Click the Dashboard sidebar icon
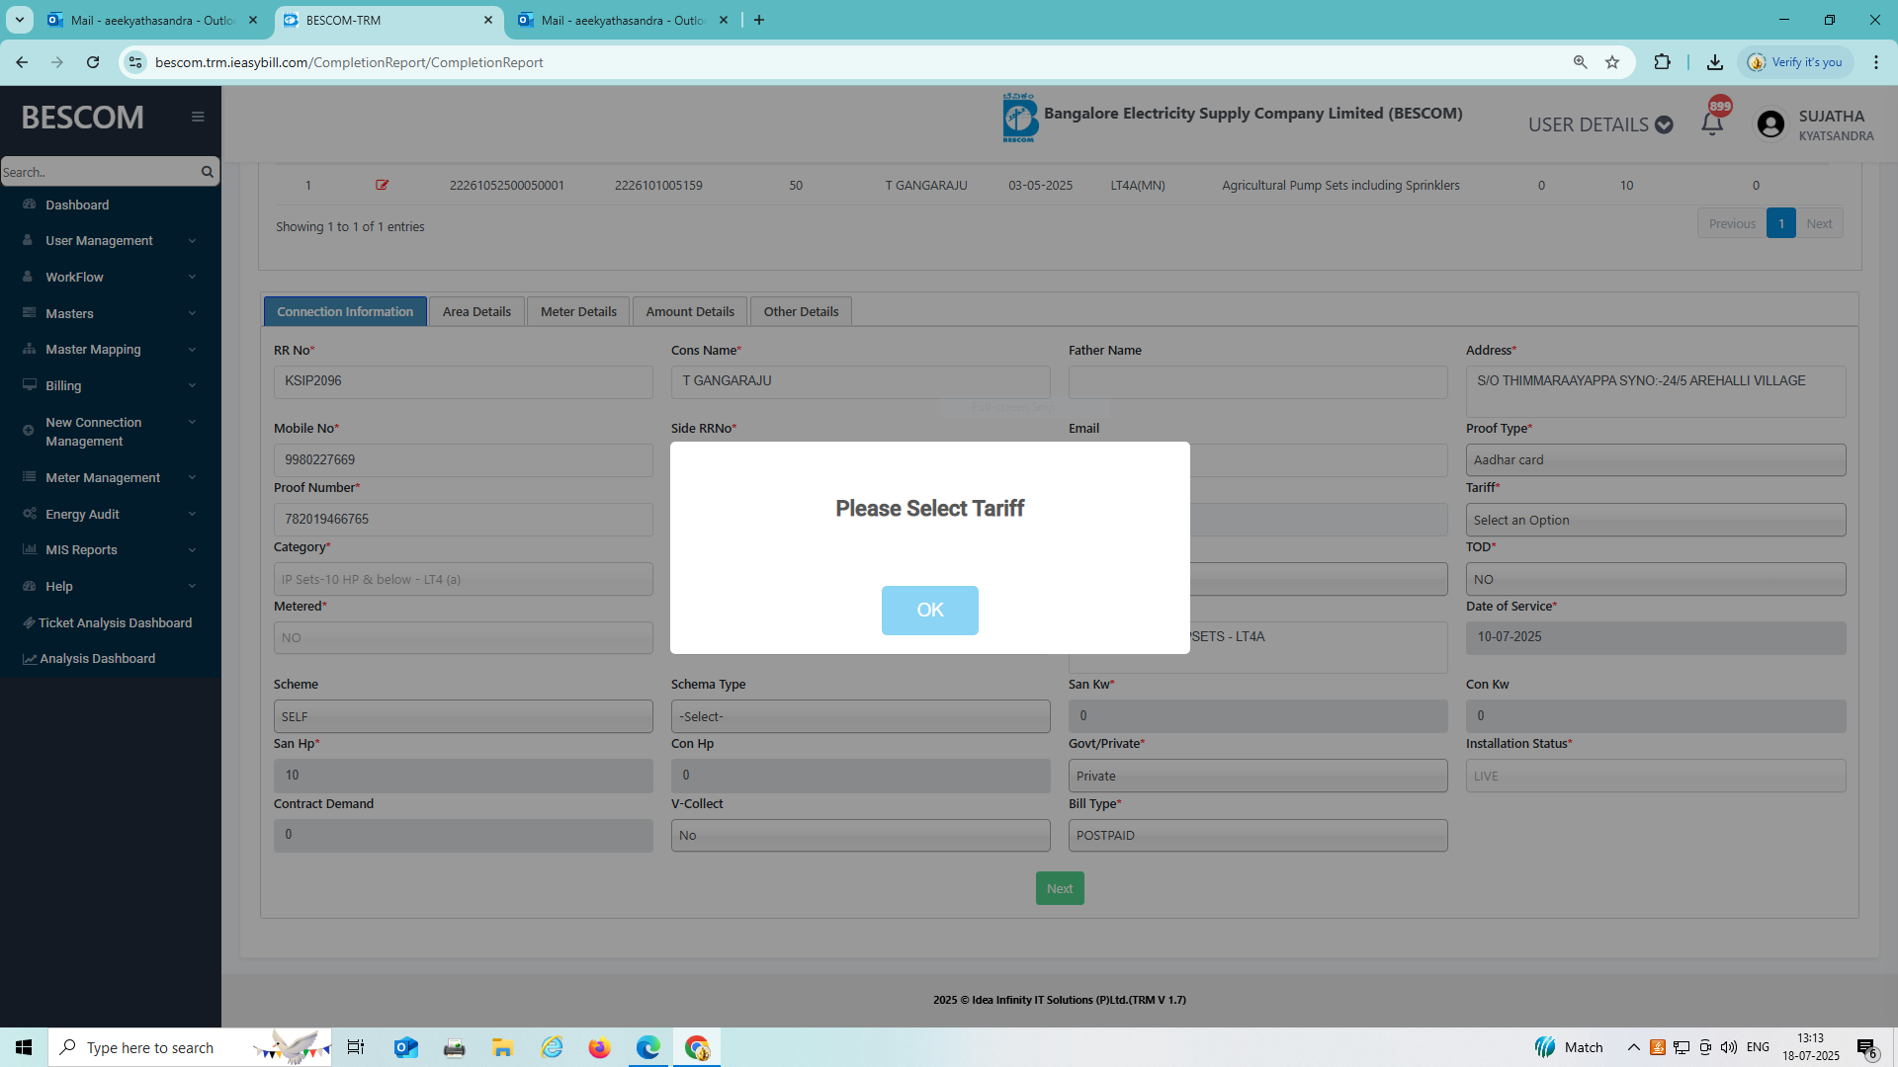The width and height of the screenshot is (1898, 1067). tap(29, 205)
